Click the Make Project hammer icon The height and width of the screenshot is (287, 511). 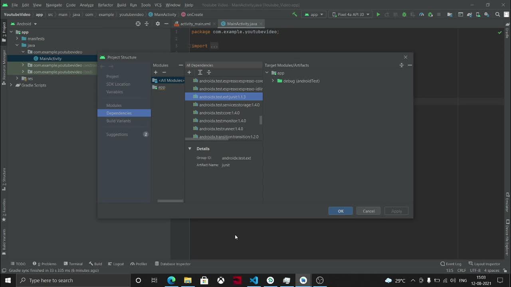click(x=295, y=14)
